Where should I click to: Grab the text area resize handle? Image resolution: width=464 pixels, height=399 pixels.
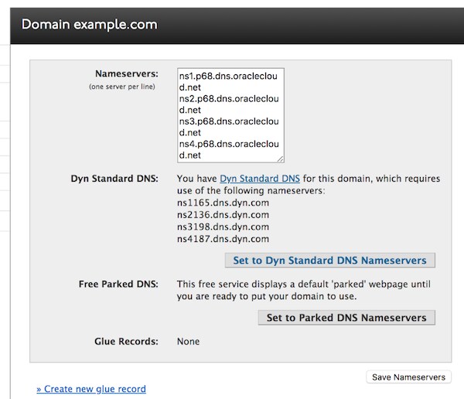[x=280, y=158]
